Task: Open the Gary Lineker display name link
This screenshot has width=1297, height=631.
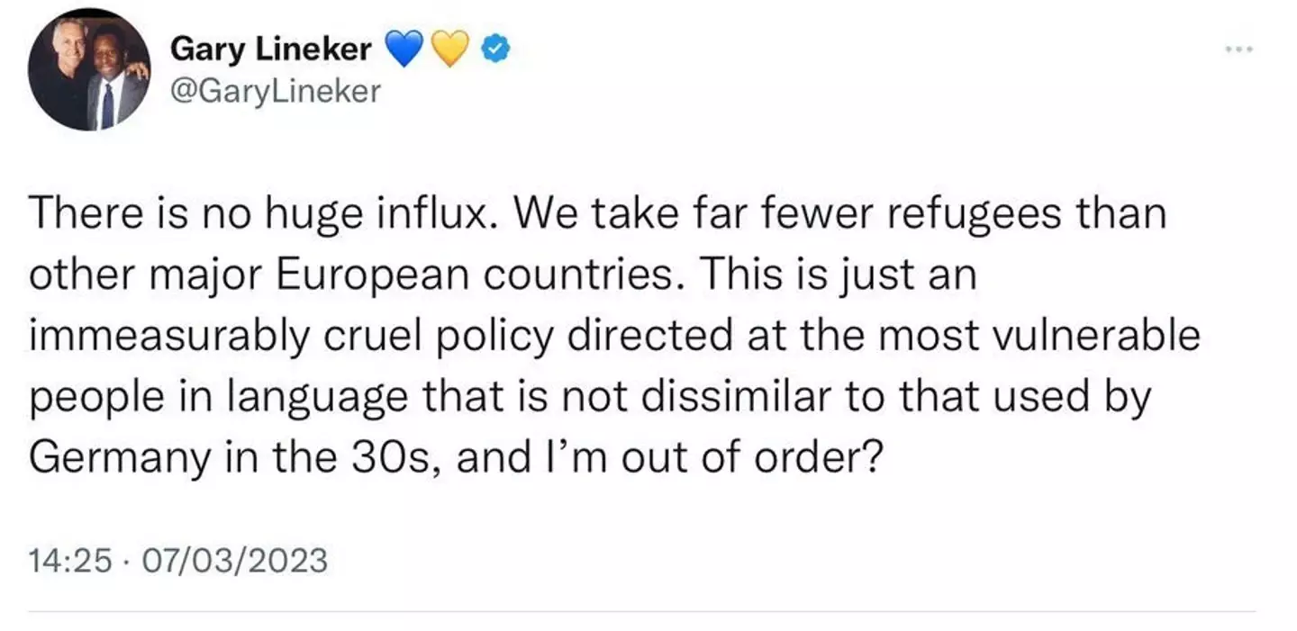Action: click(270, 50)
